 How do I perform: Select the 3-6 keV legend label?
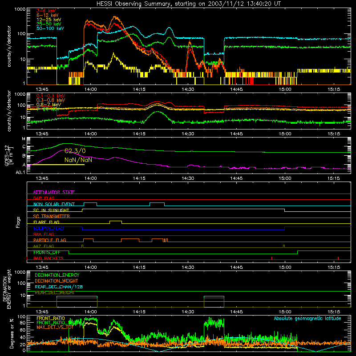click(x=46, y=11)
